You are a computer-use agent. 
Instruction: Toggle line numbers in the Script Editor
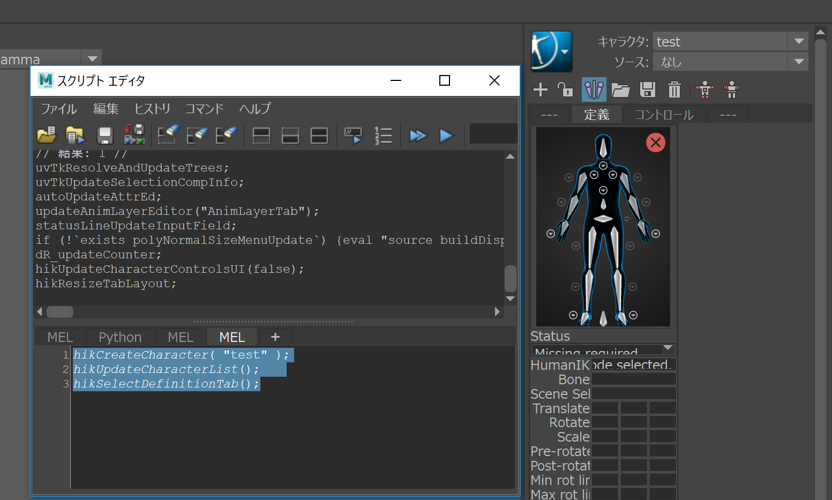pos(384,135)
